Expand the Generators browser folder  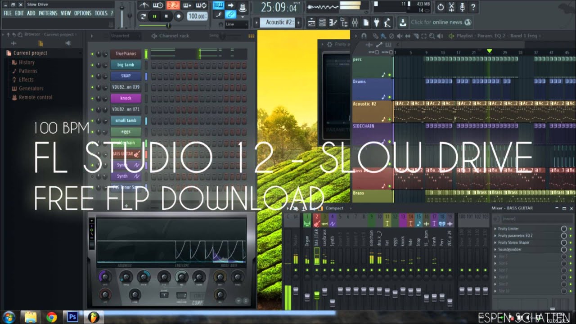tap(31, 89)
